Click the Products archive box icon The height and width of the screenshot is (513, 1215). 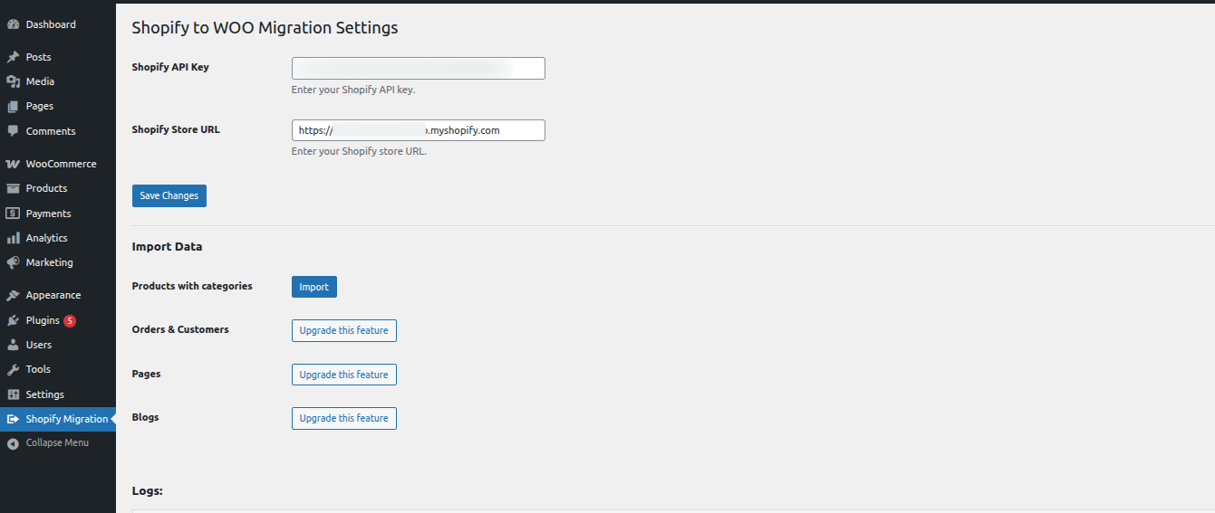[x=13, y=188]
